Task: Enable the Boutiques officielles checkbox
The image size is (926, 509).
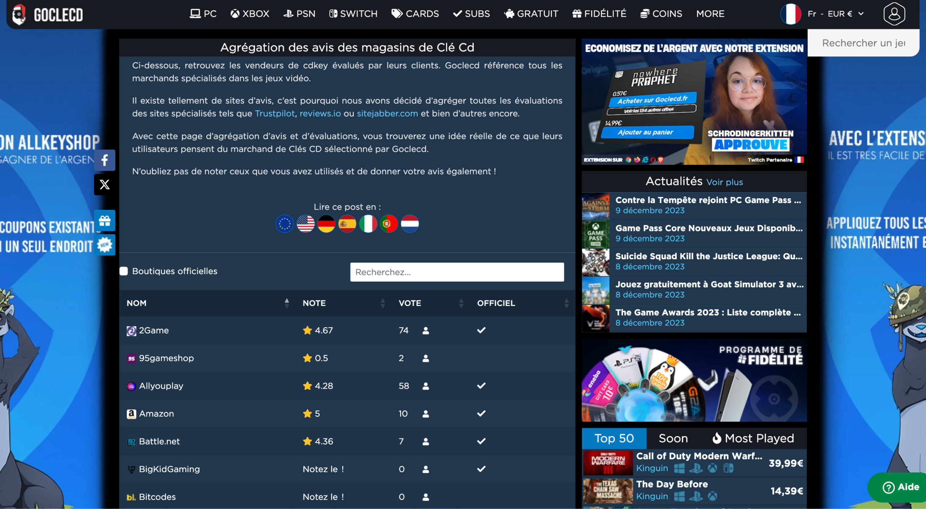Action: 124,271
